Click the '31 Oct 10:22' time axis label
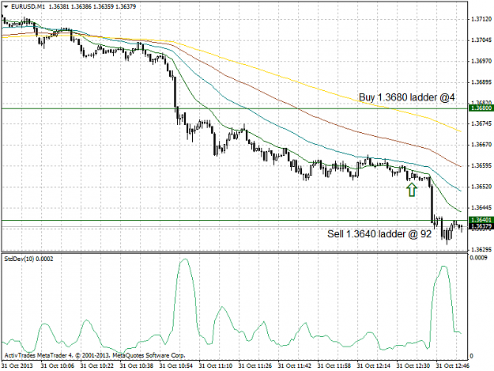 (97, 365)
